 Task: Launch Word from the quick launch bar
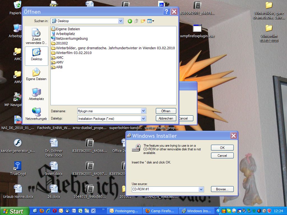pyautogui.click(x=74, y=211)
